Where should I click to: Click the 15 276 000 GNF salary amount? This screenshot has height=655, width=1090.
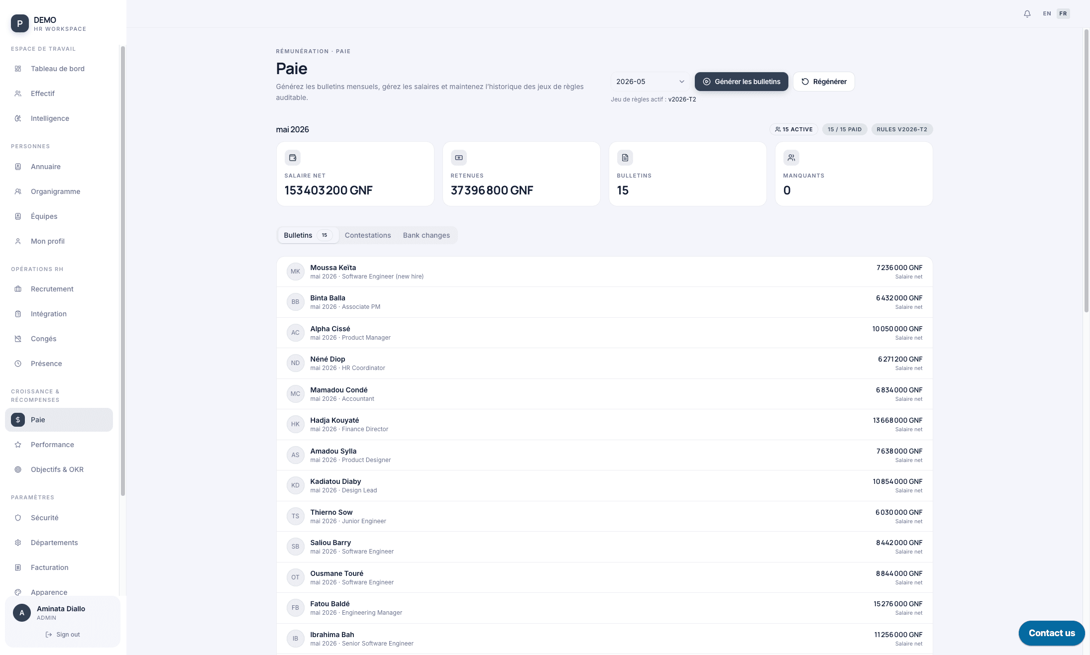coord(898,604)
